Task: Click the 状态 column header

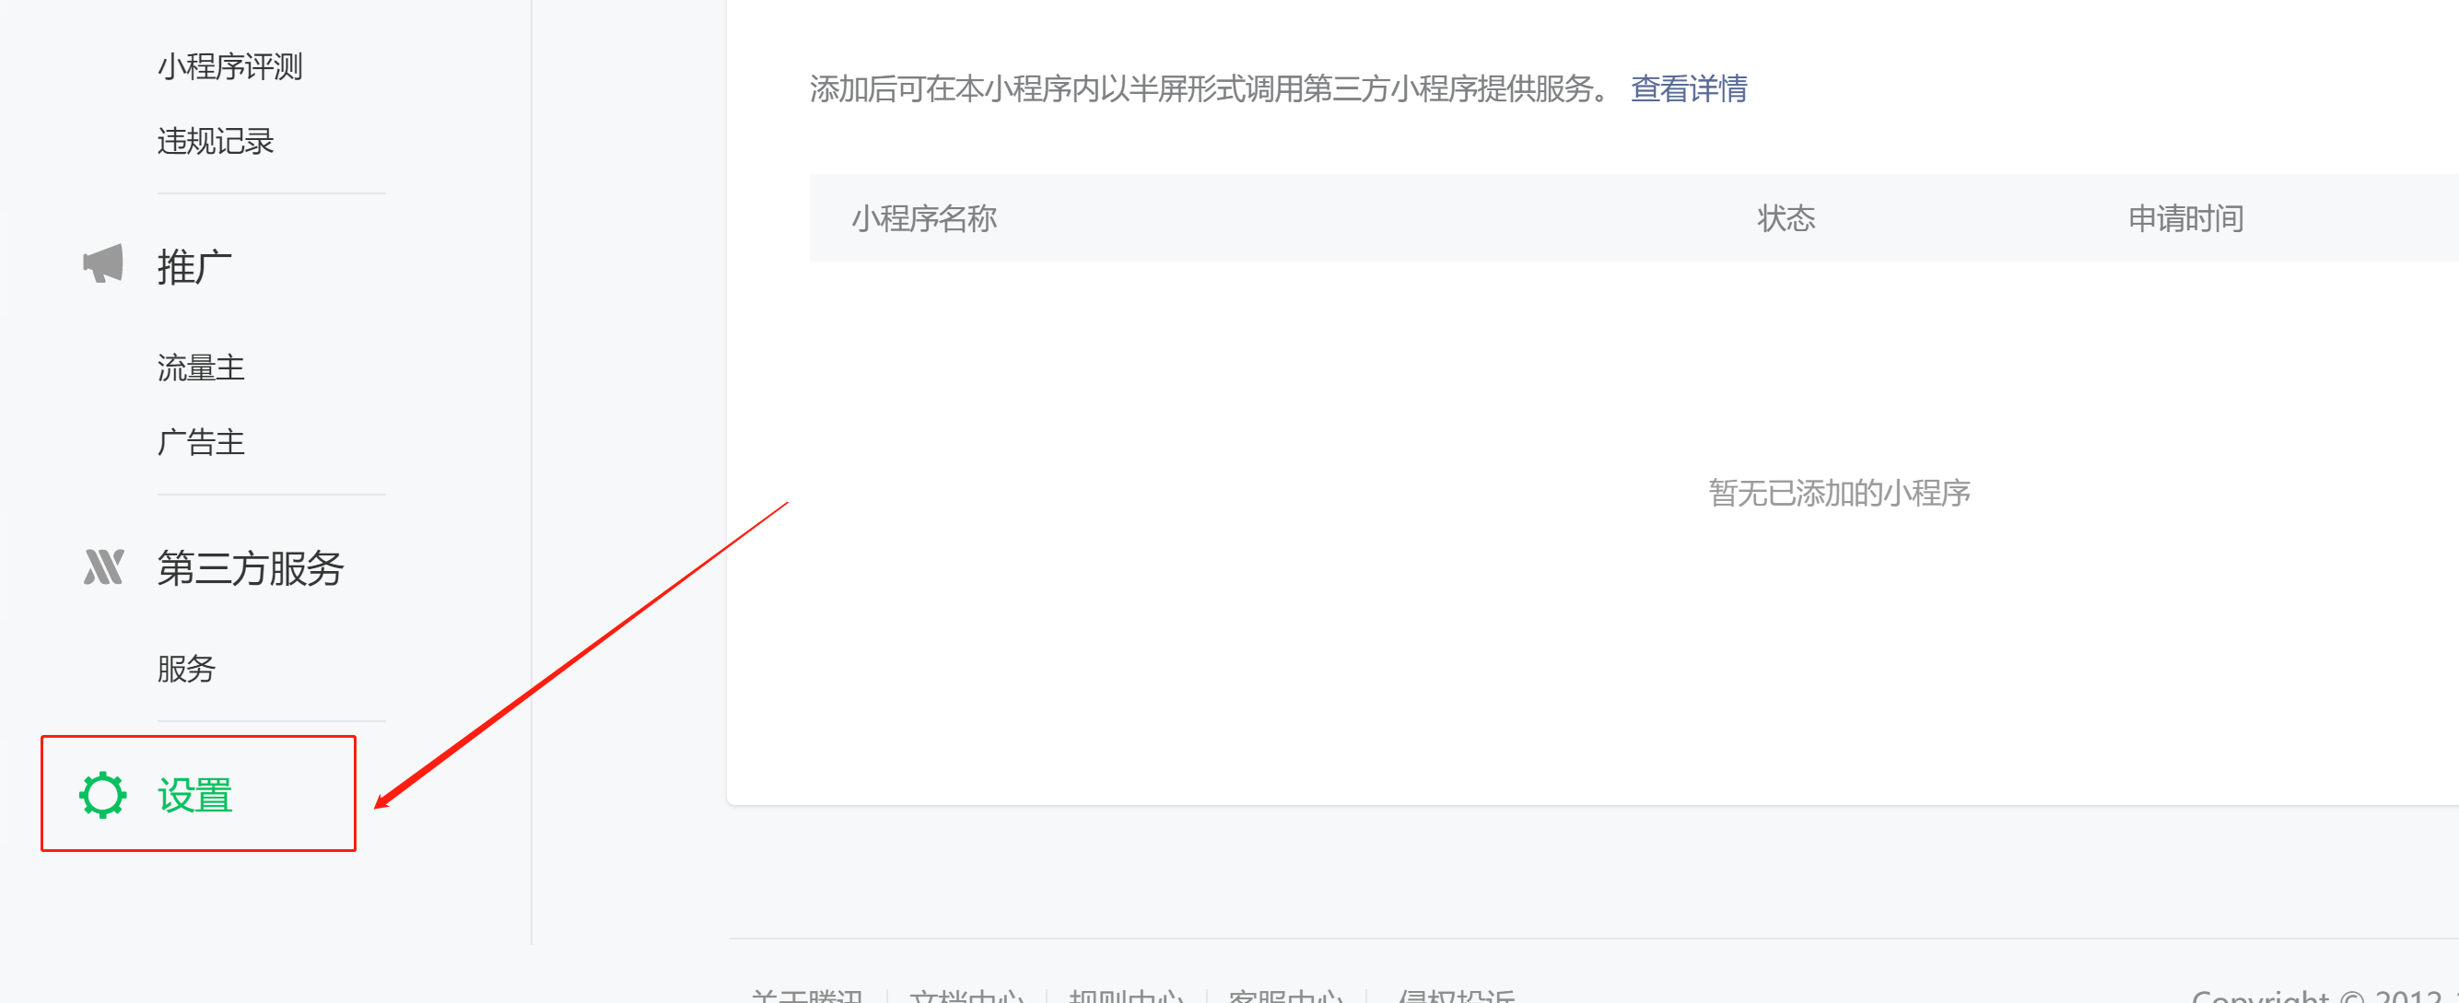Action: pos(1786,218)
